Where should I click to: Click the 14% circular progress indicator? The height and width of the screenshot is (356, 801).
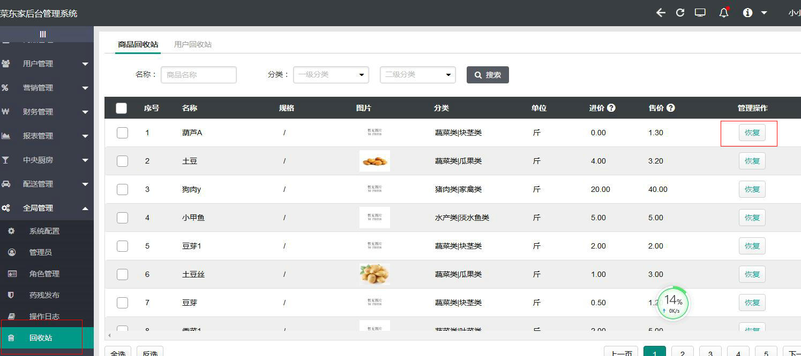click(673, 303)
